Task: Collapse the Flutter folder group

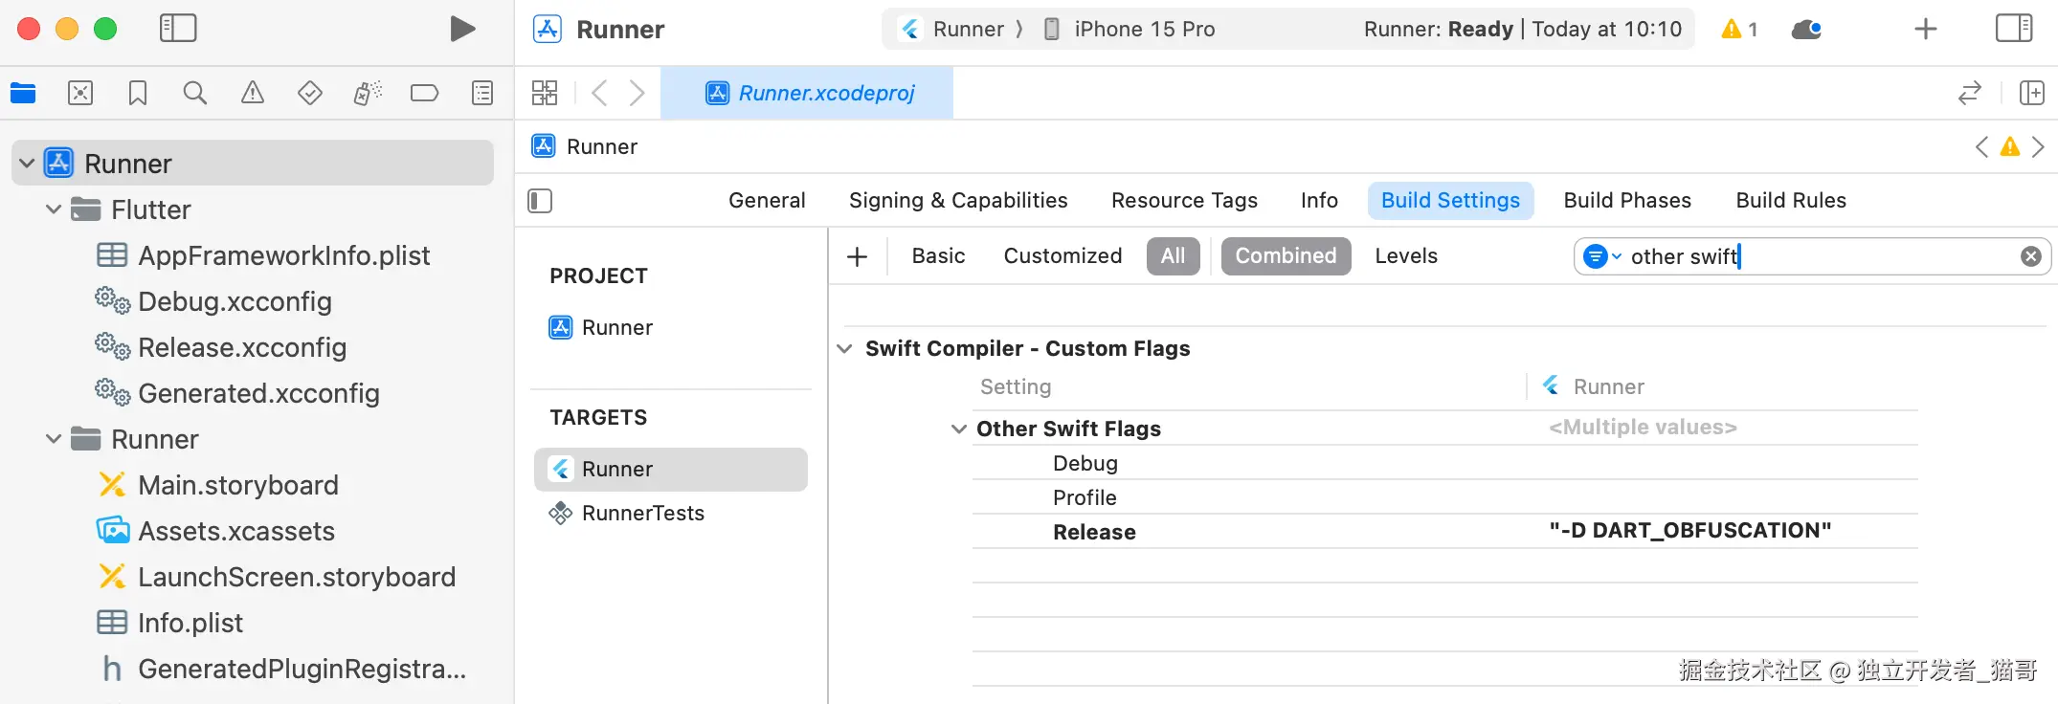Action: point(55,209)
